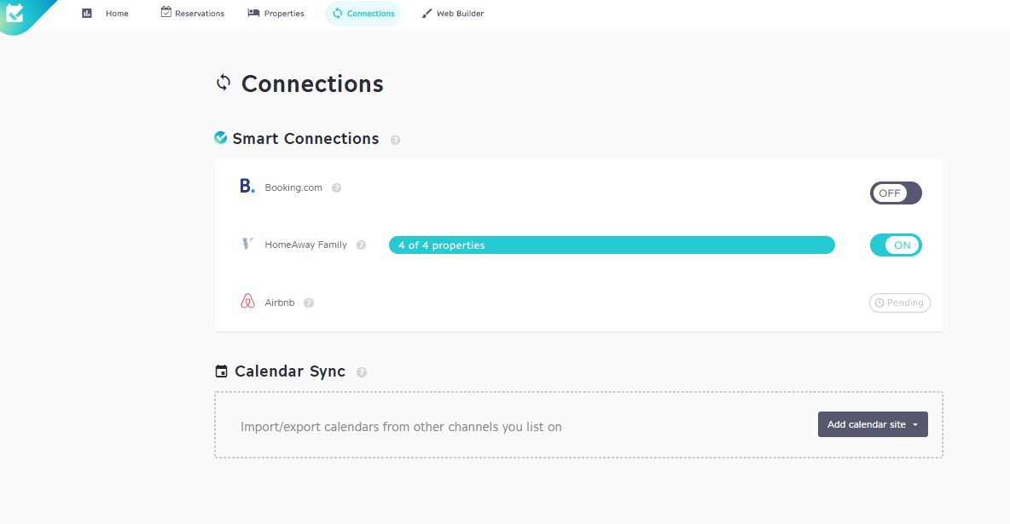Switch to the Properties tab
This screenshot has height=524, width=1010.
(x=276, y=14)
